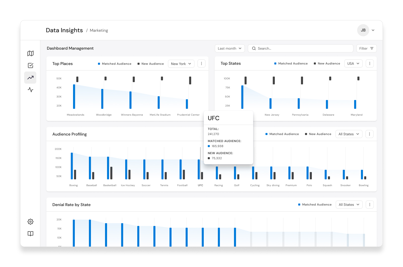Toggle New Audience legend in Audience Profiling
The height and width of the screenshot is (267, 403).
click(318, 134)
